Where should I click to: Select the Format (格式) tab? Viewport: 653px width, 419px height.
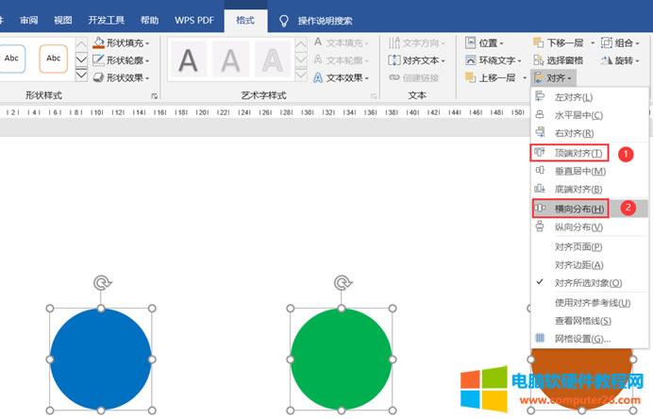pyautogui.click(x=245, y=20)
